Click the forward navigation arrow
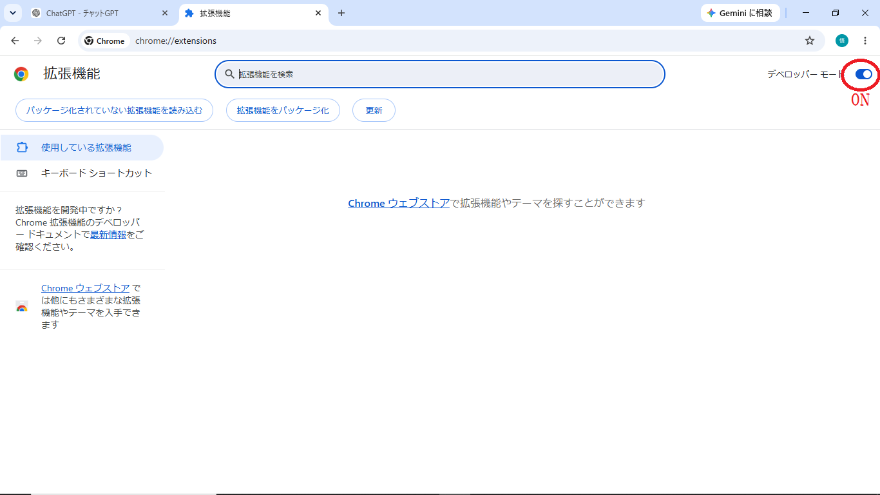 [38, 41]
